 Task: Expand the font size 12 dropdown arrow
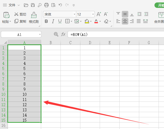(93, 14)
